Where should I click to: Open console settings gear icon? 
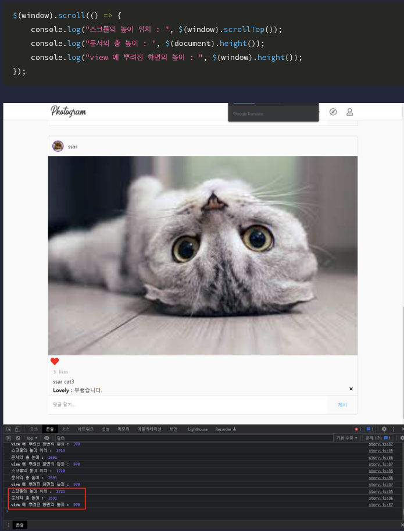[x=402, y=438]
